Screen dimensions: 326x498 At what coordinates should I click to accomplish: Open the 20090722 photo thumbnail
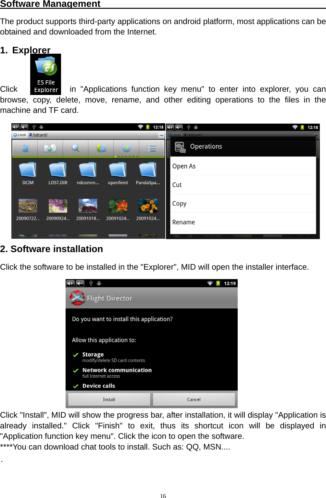click(28, 206)
